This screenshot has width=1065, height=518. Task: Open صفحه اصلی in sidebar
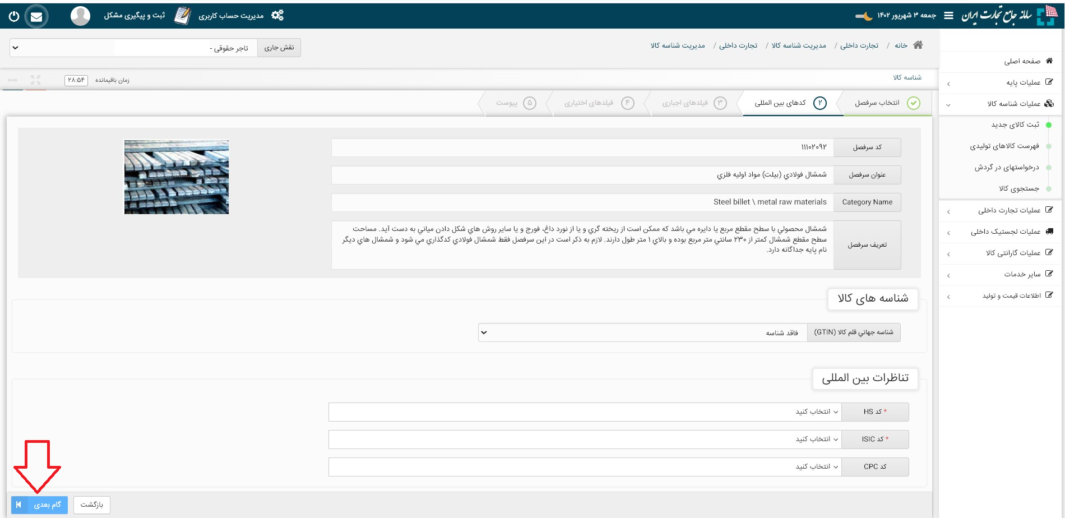point(1002,61)
